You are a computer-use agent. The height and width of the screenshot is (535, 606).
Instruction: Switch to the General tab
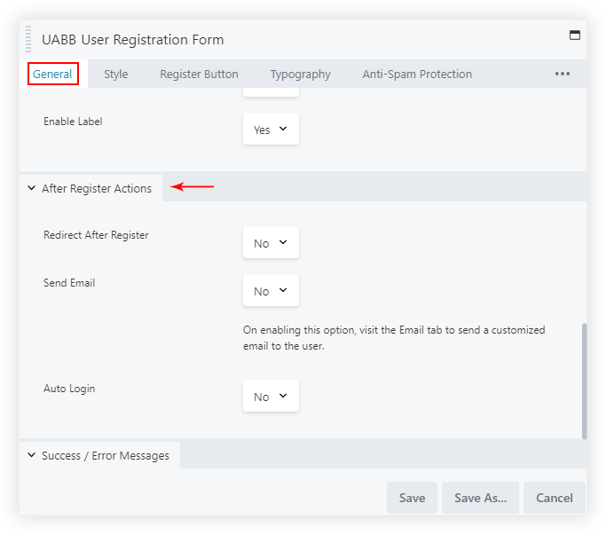click(x=52, y=75)
